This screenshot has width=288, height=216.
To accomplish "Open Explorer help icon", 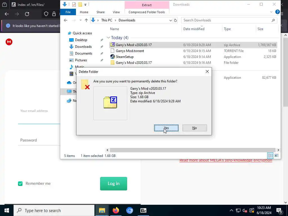I will [277, 12].
